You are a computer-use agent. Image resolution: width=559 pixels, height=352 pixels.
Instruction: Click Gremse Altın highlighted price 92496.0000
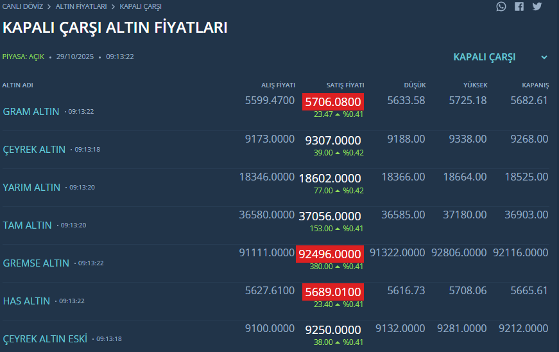click(x=330, y=254)
